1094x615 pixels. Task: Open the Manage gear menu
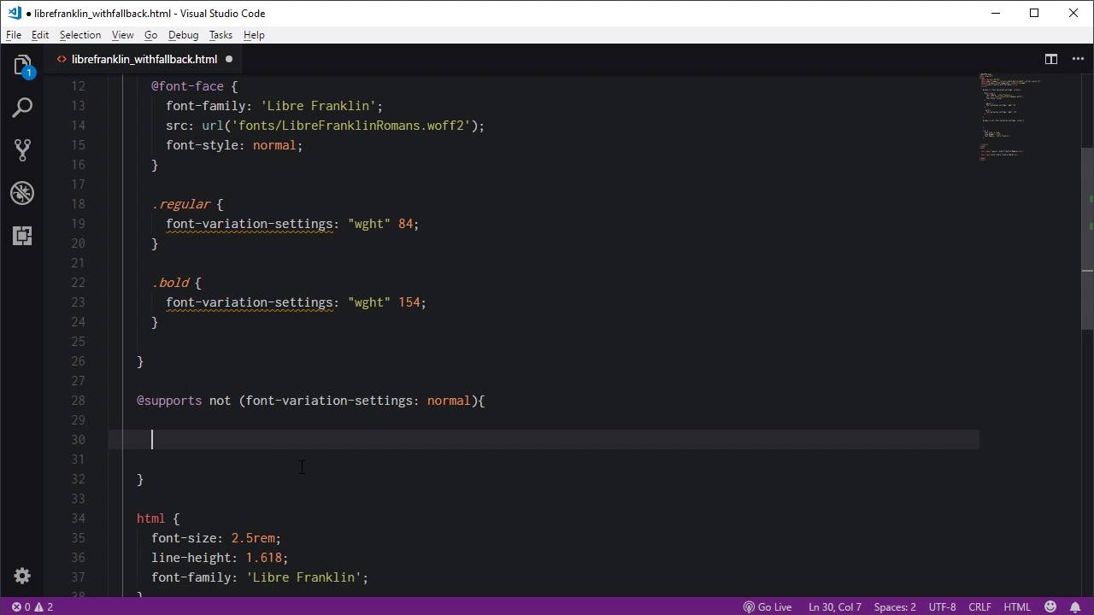click(x=22, y=577)
